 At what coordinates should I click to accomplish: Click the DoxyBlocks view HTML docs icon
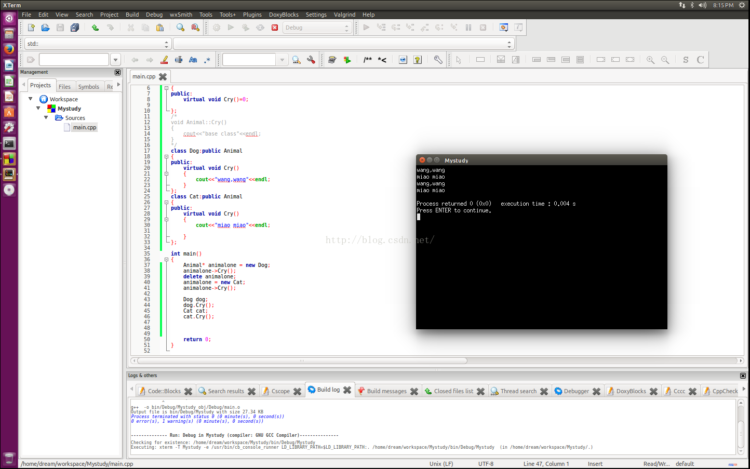pyautogui.click(x=403, y=60)
